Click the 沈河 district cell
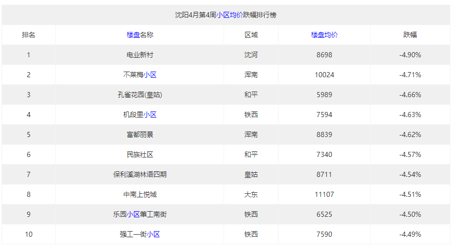 [x=251, y=55]
